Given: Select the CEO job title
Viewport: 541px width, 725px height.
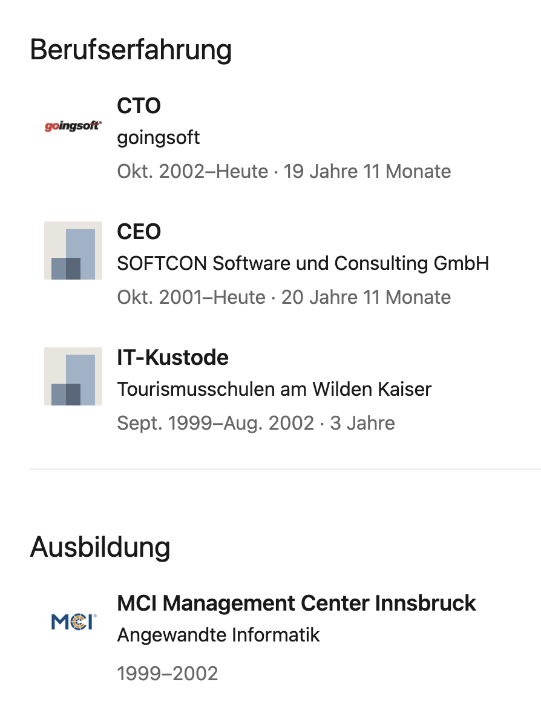Looking at the screenshot, I should (139, 232).
